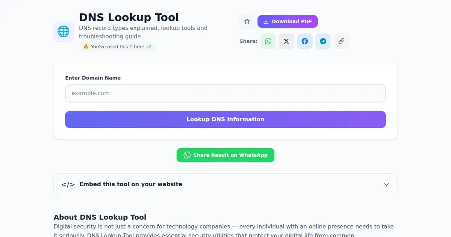Click the trending arrow icon in usage badge
The width and height of the screenshot is (451, 237).
(x=149, y=47)
